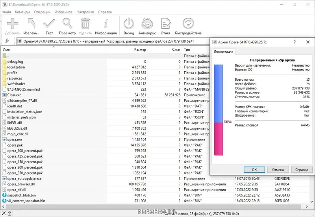315x217 pixels.
Task: Open the Команды menu
Action: (22, 12)
